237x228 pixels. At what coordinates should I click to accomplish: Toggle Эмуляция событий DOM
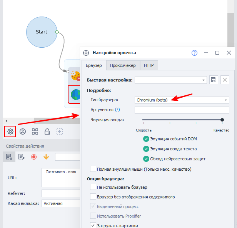[146, 139]
